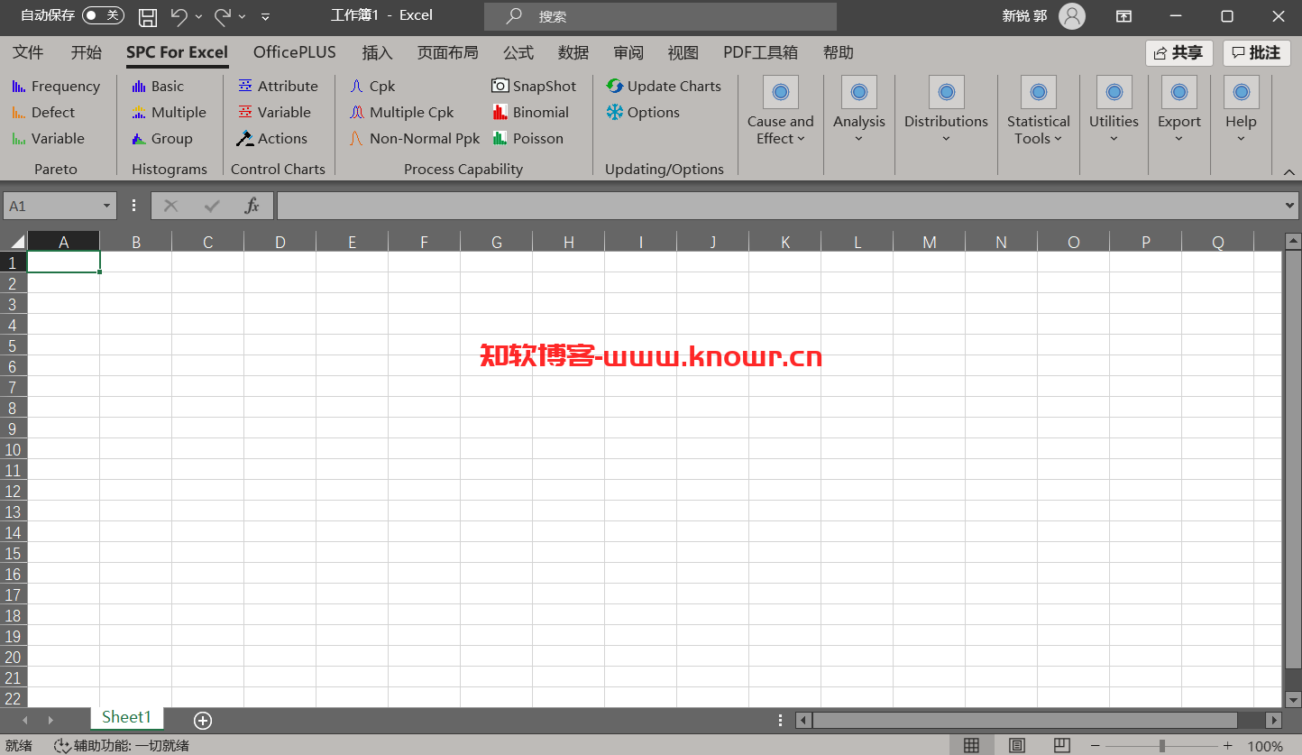1302x755 pixels.
Task: Switch to the 开始 tab
Action: pos(87,52)
